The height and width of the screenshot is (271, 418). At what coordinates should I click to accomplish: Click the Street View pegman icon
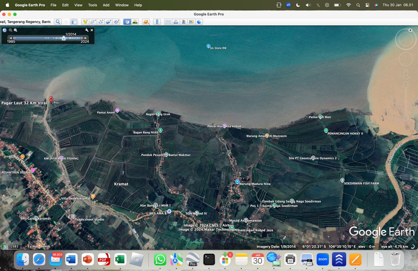click(x=406, y=74)
